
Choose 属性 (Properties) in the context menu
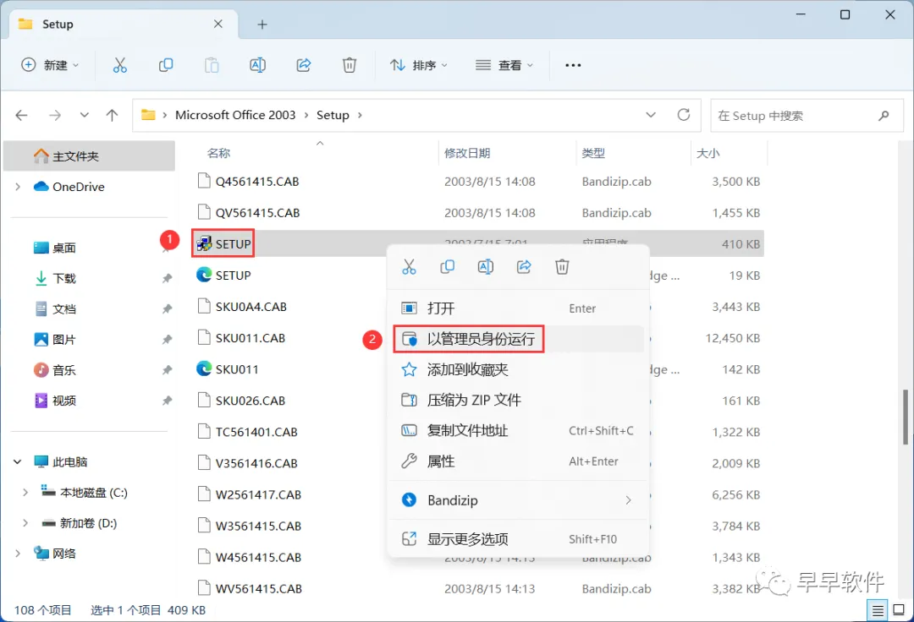coord(518,461)
